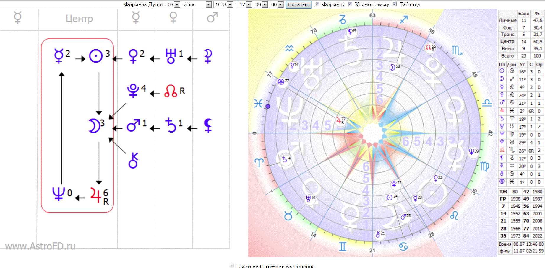Select the red Jupiter 6R symbol in the formula
Image resolution: width=545 pixels, height=268 pixels.
[x=96, y=195]
